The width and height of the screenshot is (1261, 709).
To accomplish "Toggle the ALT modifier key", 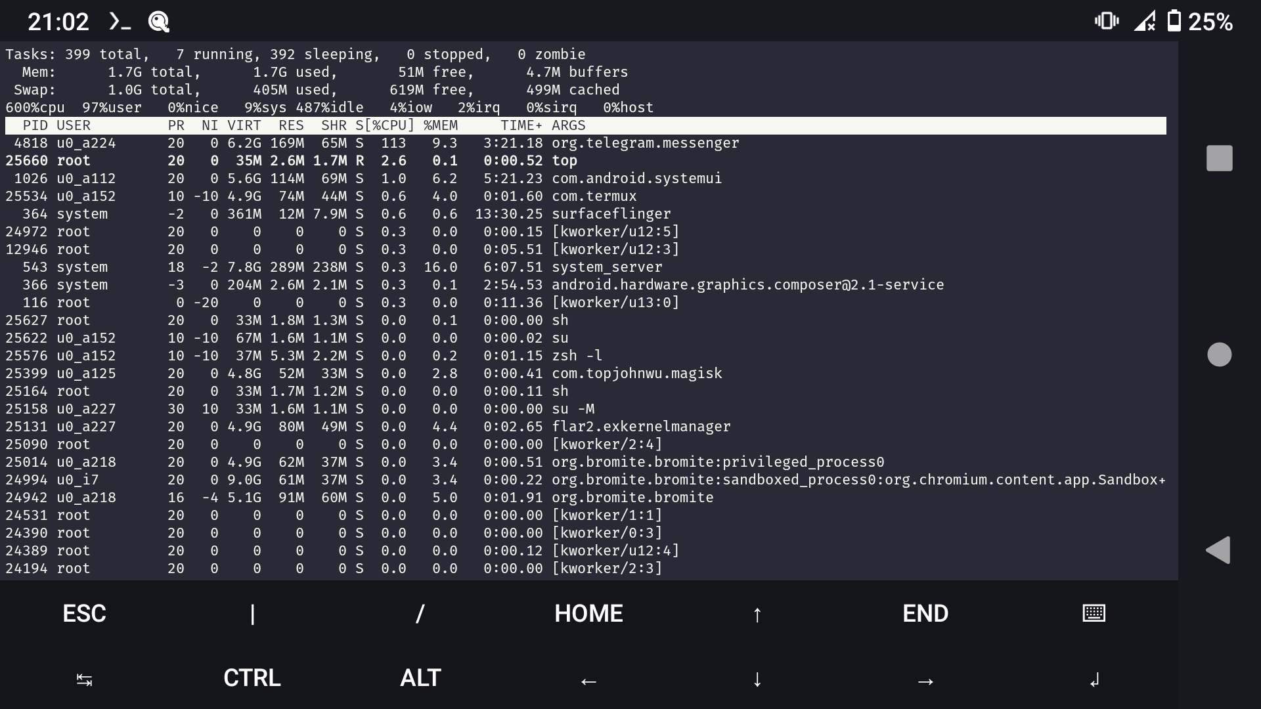I will point(420,678).
